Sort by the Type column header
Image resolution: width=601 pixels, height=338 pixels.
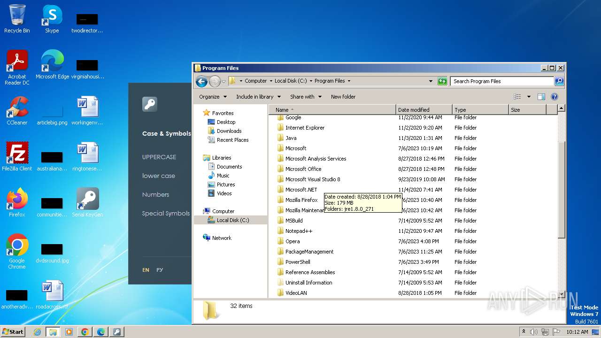pyautogui.click(x=480, y=110)
